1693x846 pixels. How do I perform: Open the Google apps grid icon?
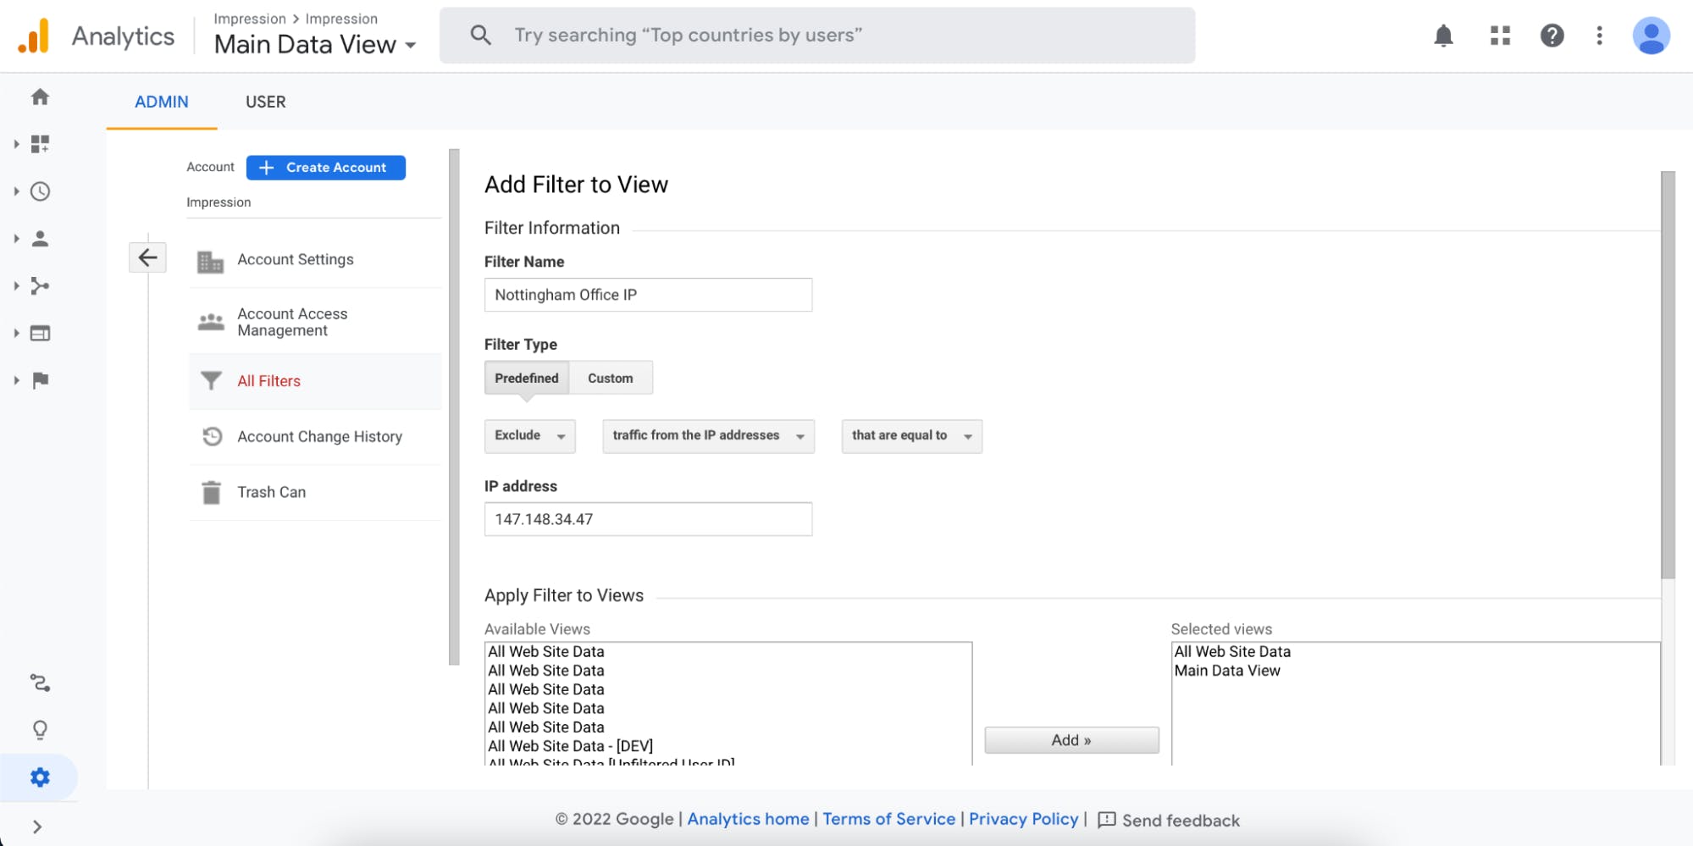click(x=1500, y=36)
